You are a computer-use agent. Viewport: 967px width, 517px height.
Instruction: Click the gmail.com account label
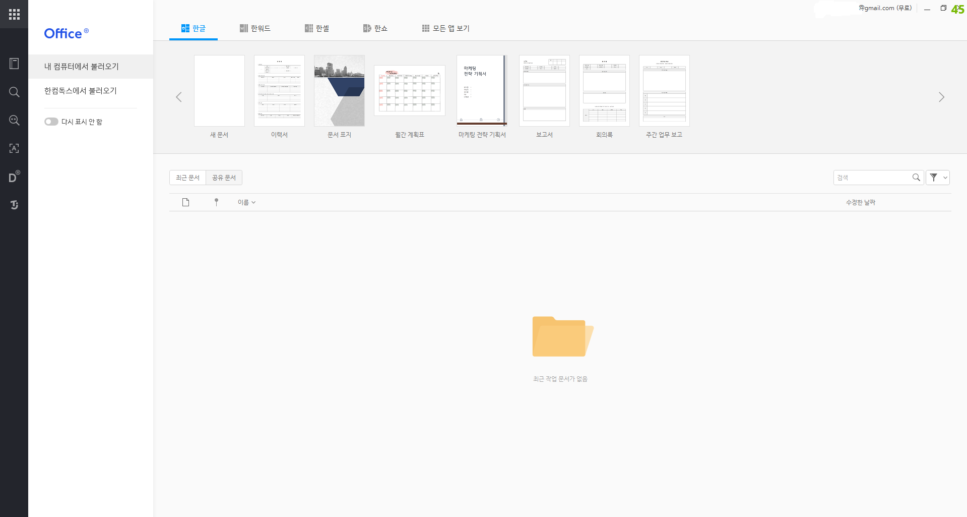click(885, 8)
